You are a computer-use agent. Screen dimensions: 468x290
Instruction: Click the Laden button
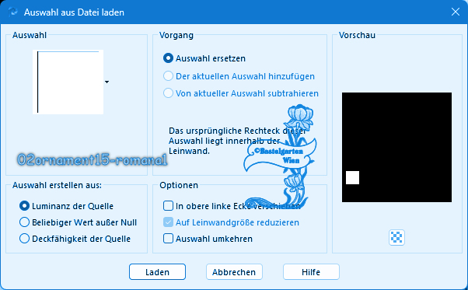[157, 272]
